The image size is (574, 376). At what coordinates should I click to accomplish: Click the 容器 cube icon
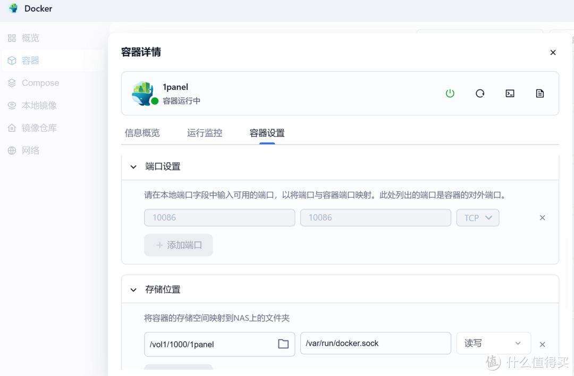click(x=12, y=61)
